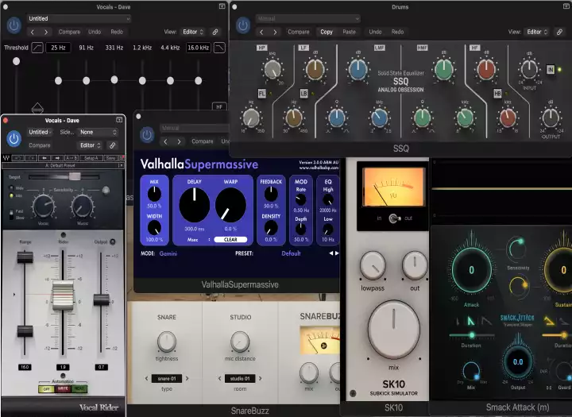Select low-cut filter shape icon beside Threshold
572x417 pixels.
[x=37, y=48]
